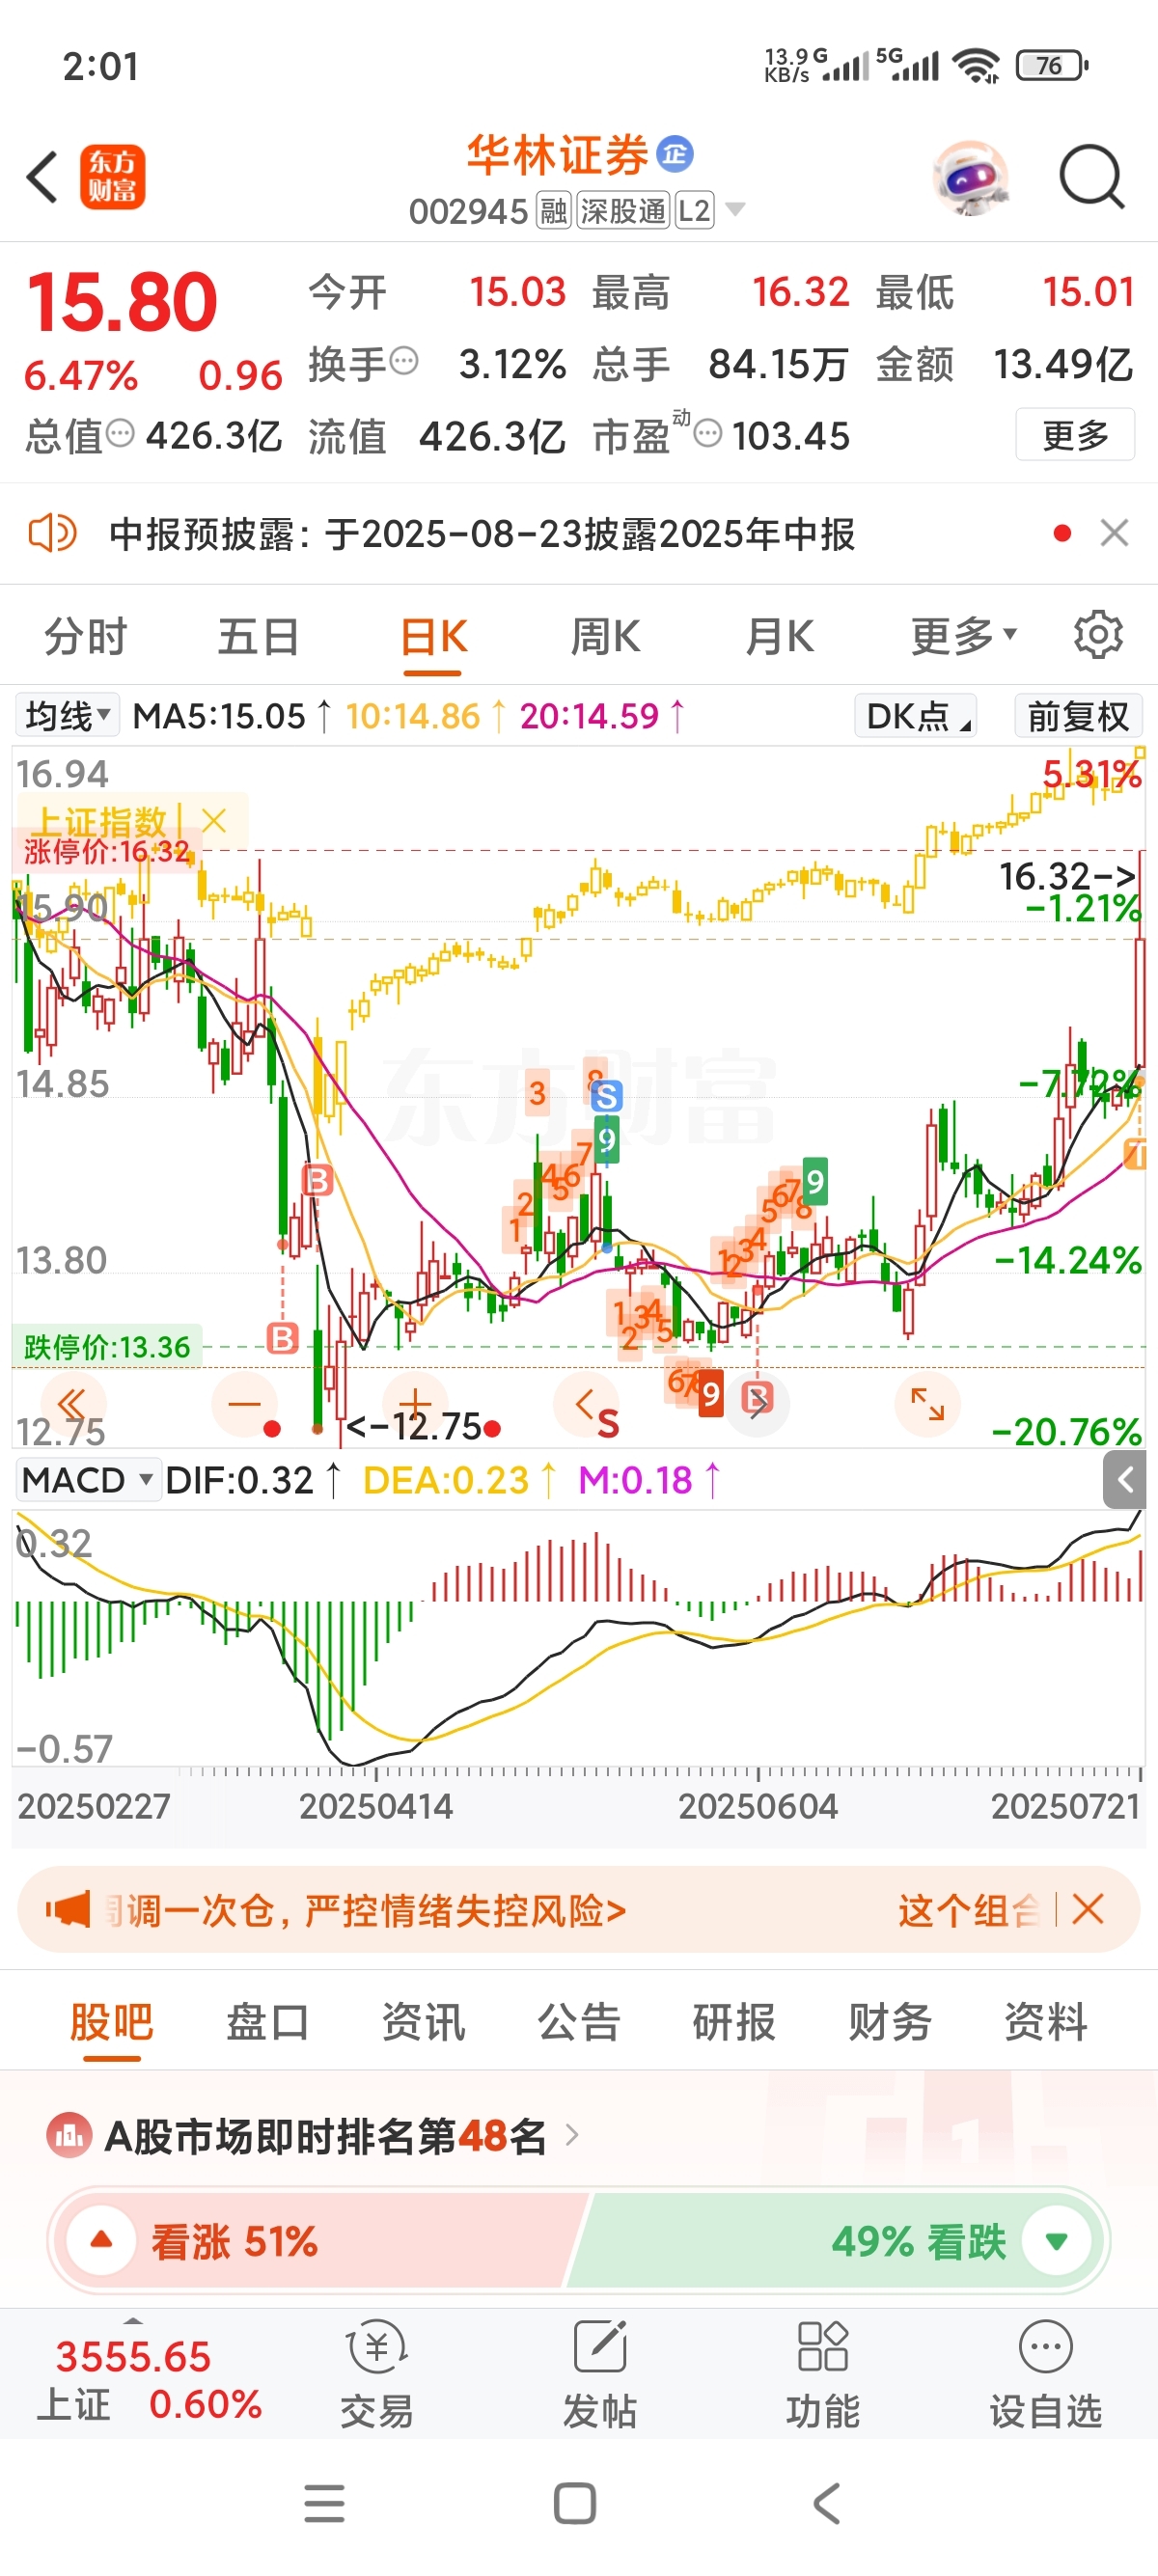Switch to the 研报 tab

point(734,2022)
